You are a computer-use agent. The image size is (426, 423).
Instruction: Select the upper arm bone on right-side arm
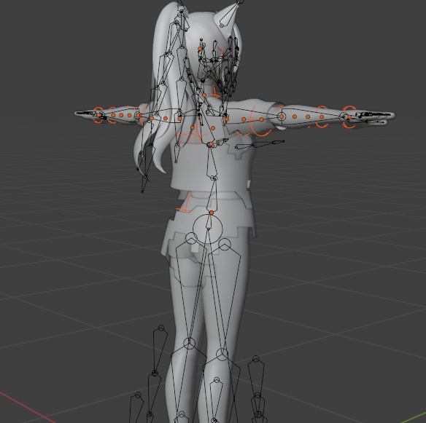click(x=254, y=116)
